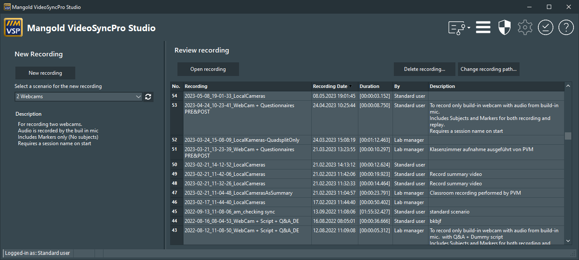Click the Mangold VSP logo icon
Screen dimensions: 579x260
(x=13, y=28)
